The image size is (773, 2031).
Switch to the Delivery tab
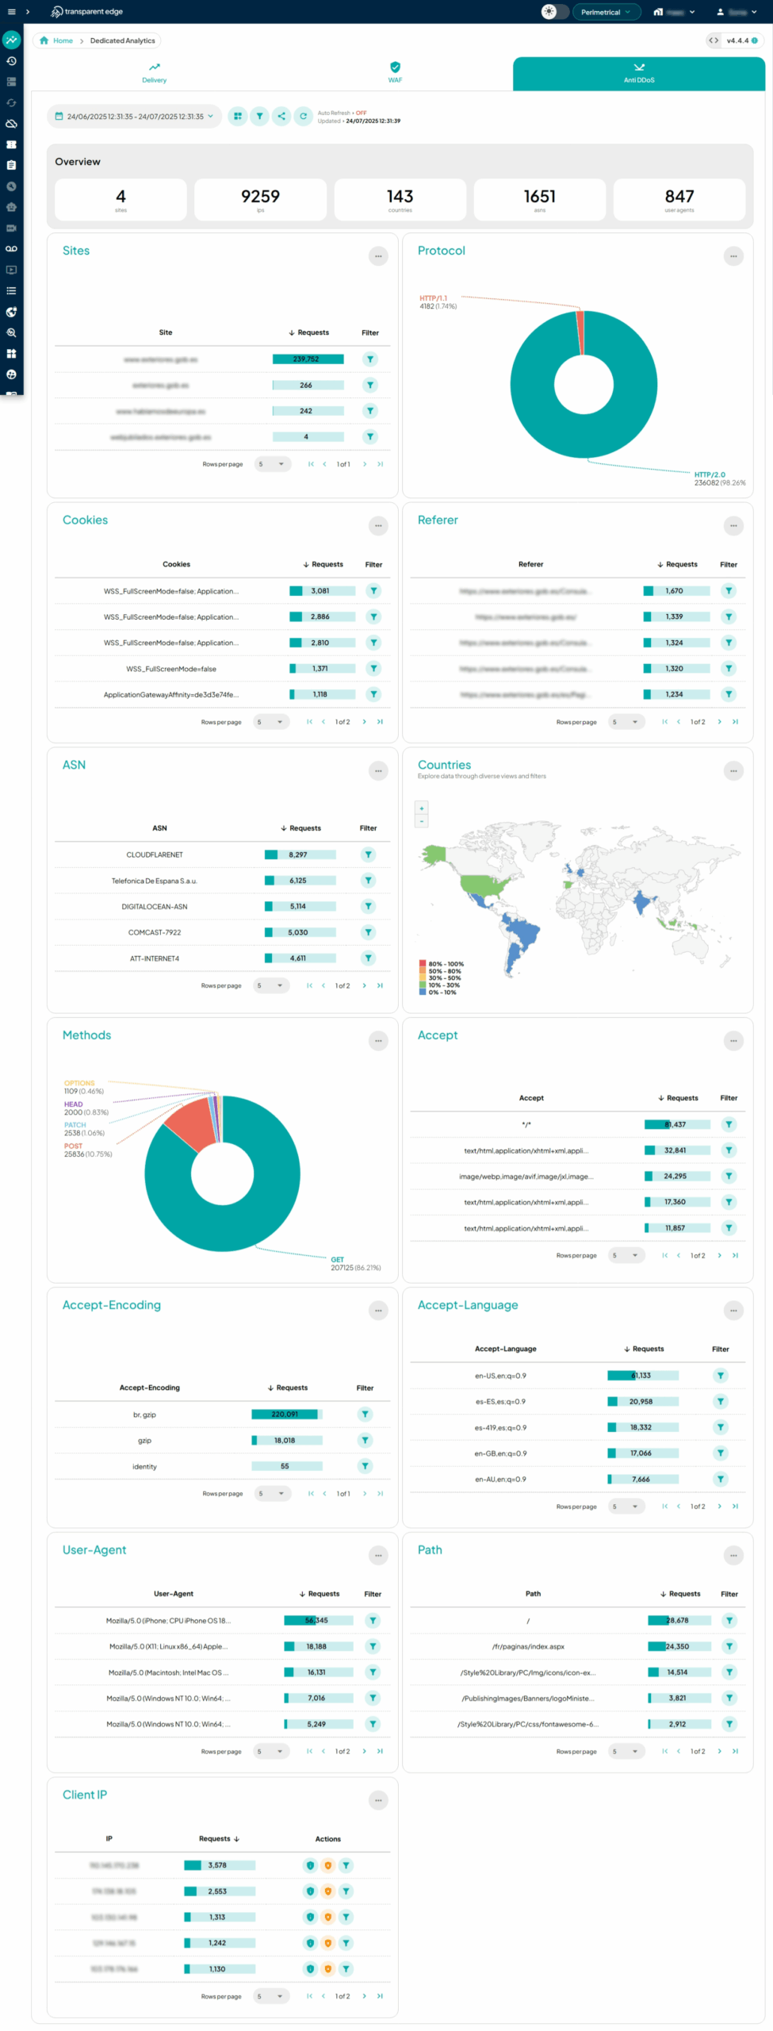coord(154,73)
